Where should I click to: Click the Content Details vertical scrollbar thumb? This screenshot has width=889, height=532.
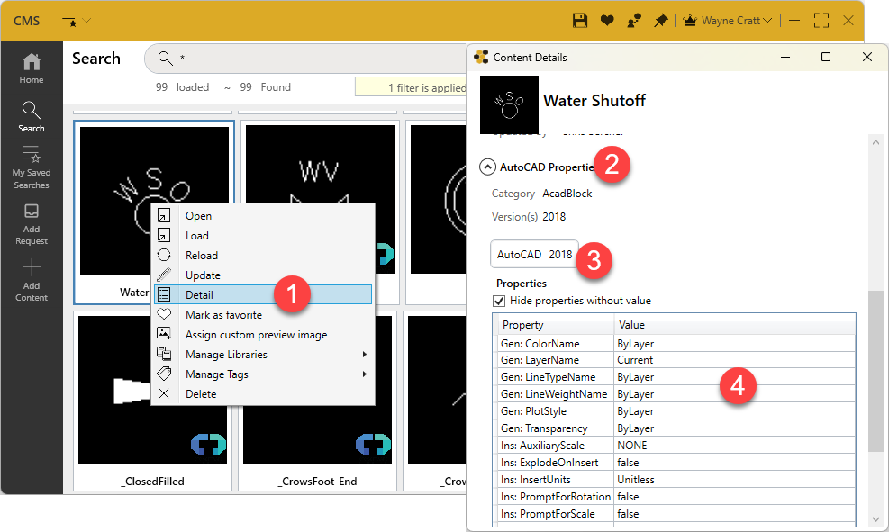click(876, 372)
